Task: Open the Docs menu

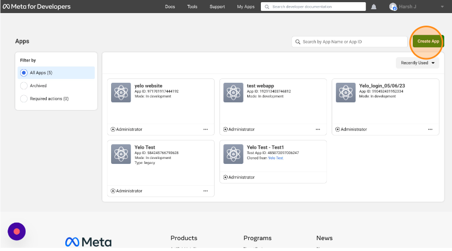Action: (x=170, y=7)
